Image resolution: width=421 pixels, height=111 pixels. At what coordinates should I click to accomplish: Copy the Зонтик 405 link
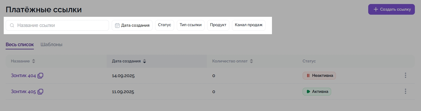[x=41, y=92]
